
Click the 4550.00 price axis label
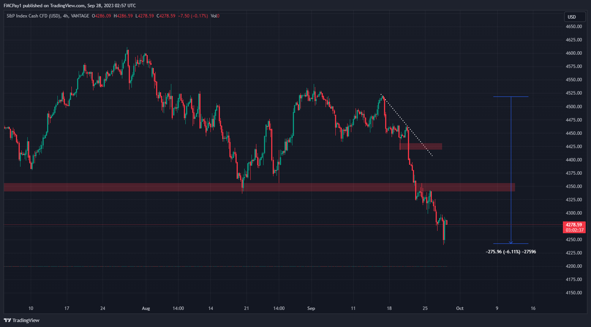pos(574,80)
